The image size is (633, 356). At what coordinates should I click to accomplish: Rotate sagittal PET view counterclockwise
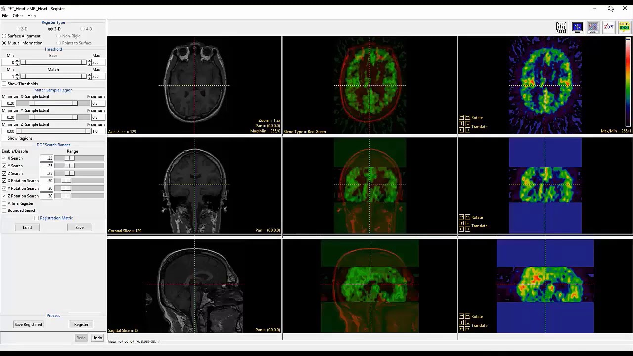click(x=468, y=316)
